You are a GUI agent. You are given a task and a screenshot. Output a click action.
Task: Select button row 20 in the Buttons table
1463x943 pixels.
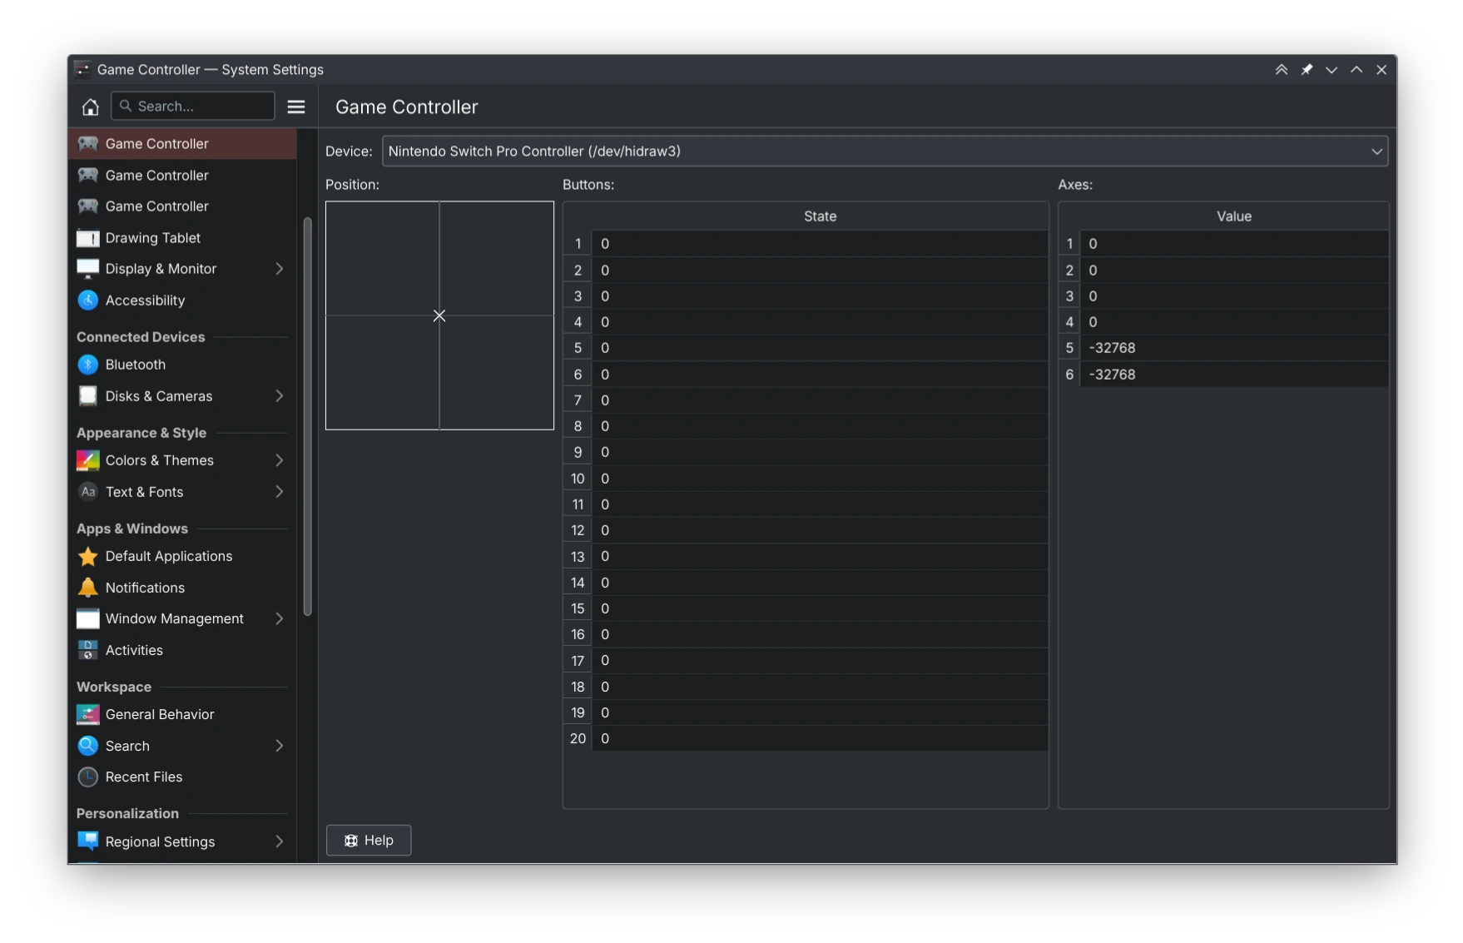coord(805,738)
